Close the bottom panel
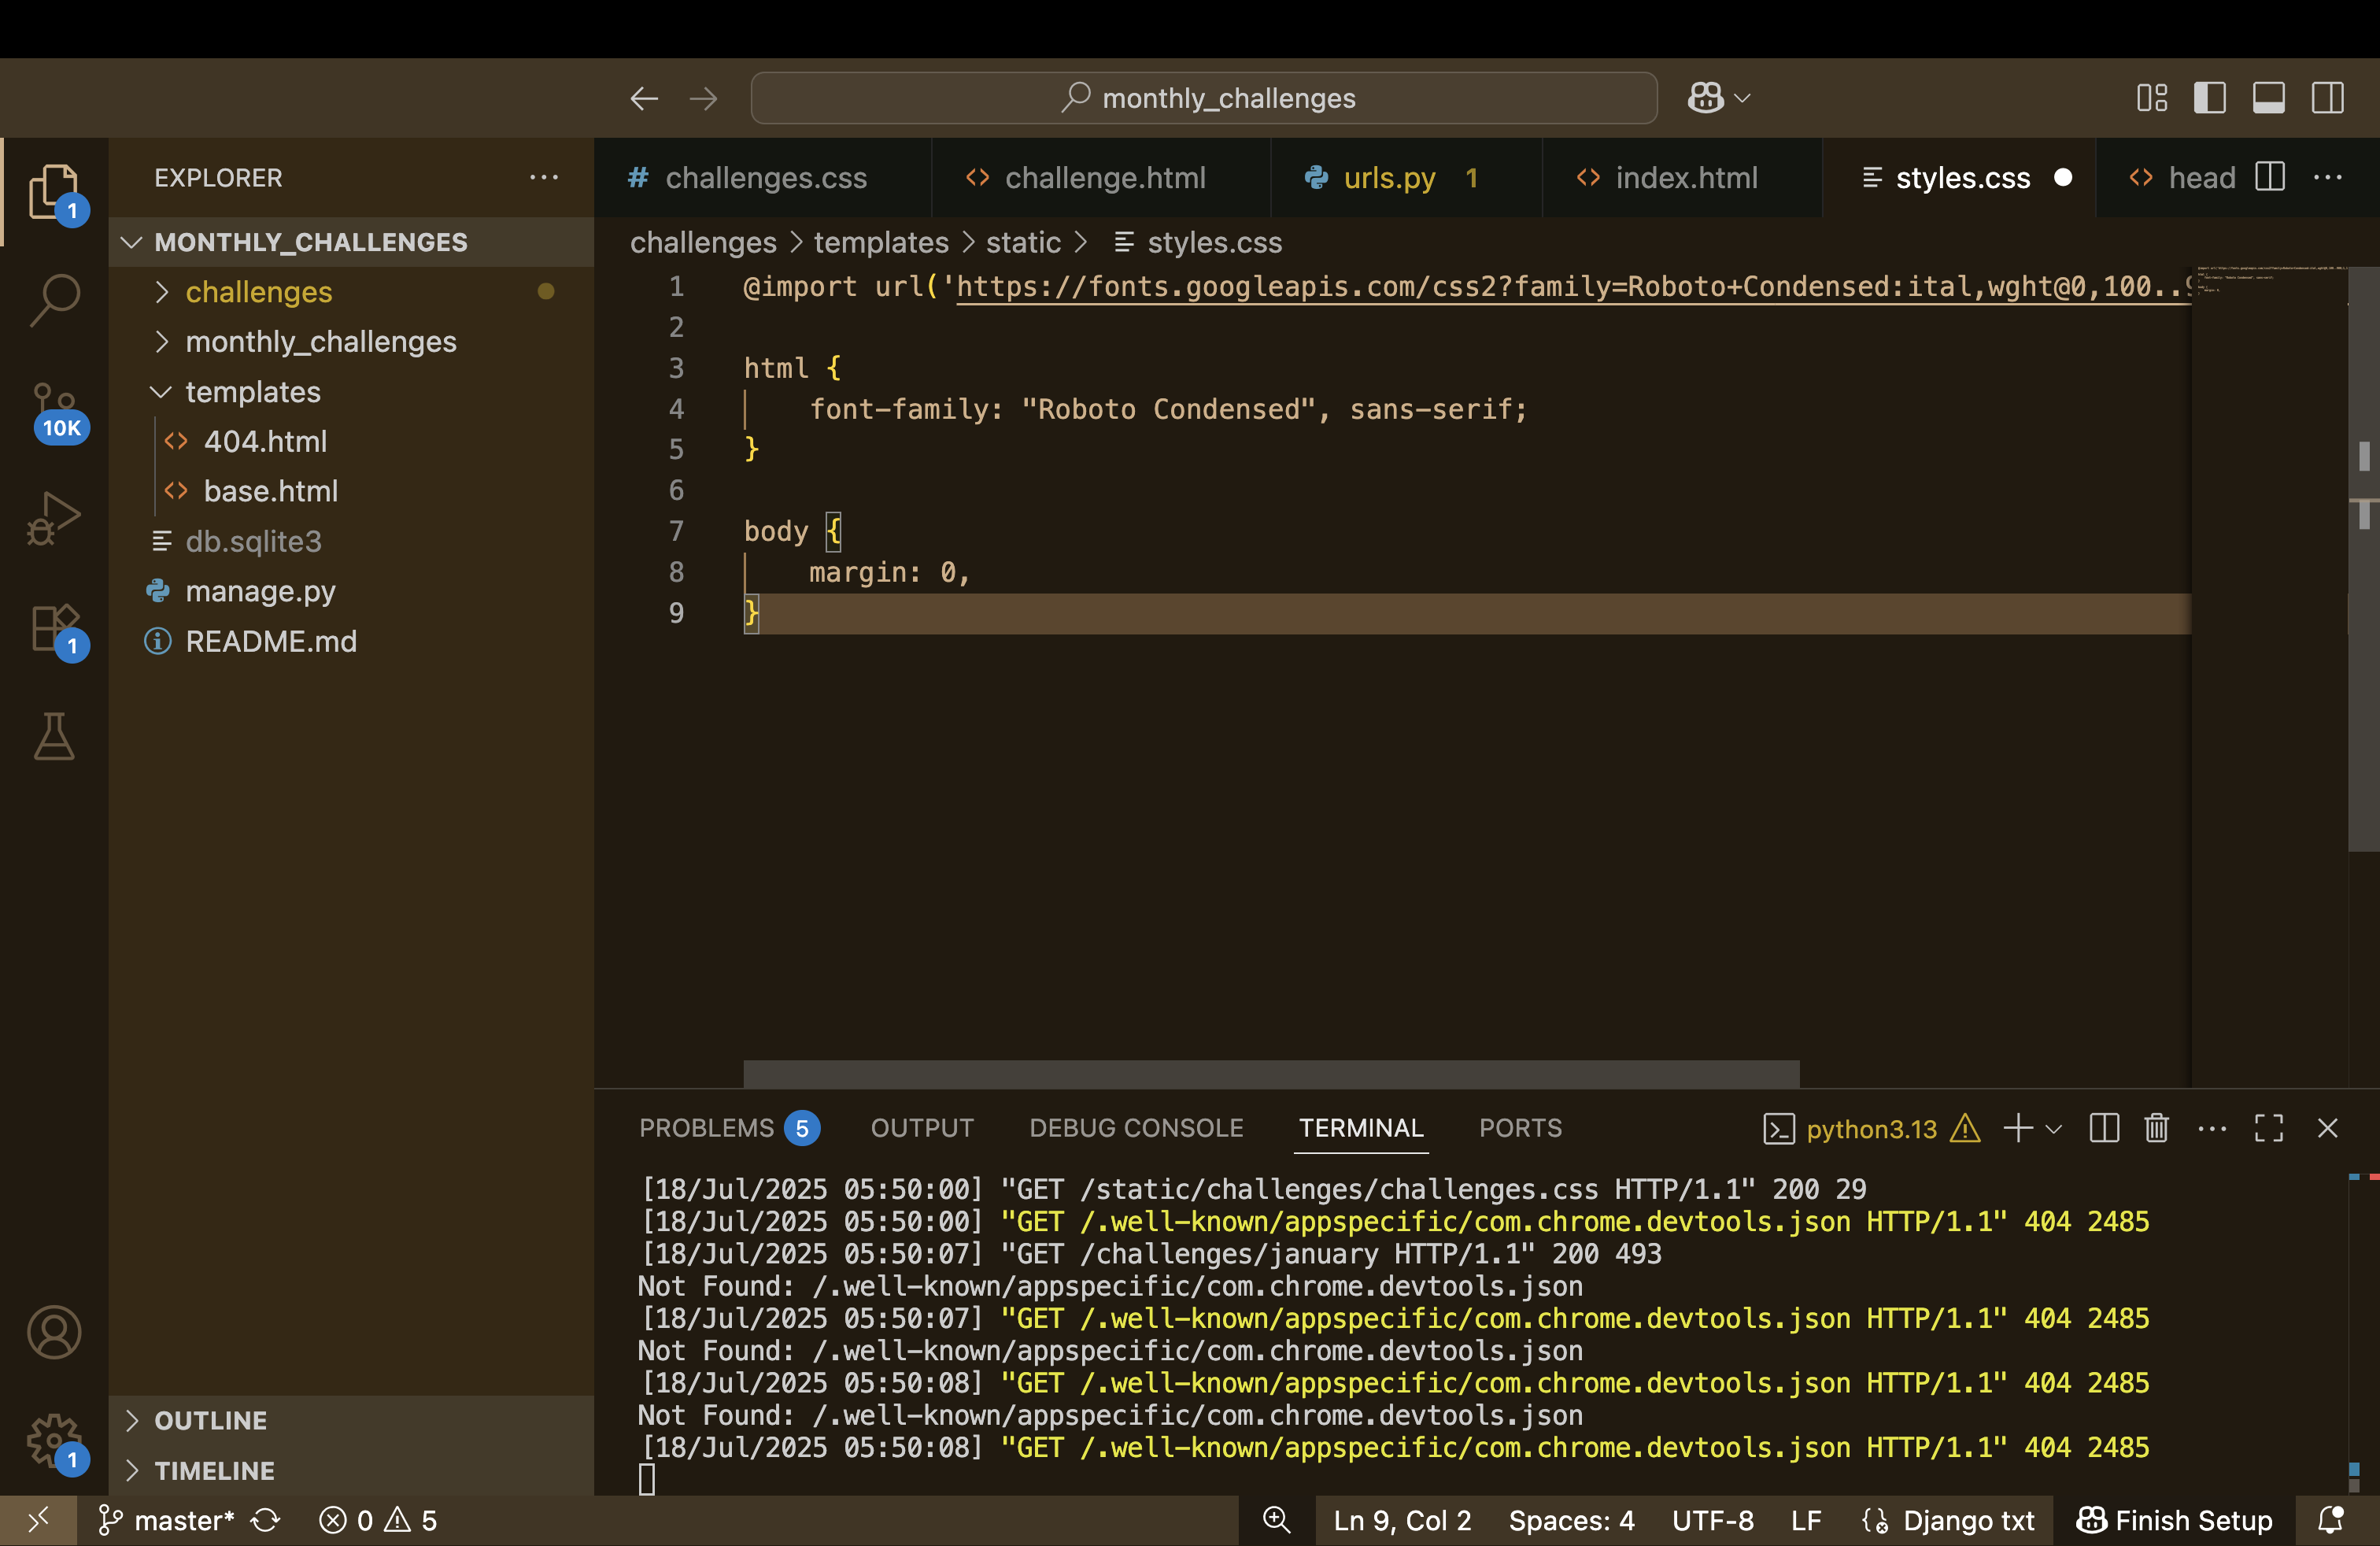The height and width of the screenshot is (1546, 2380). click(2328, 1128)
